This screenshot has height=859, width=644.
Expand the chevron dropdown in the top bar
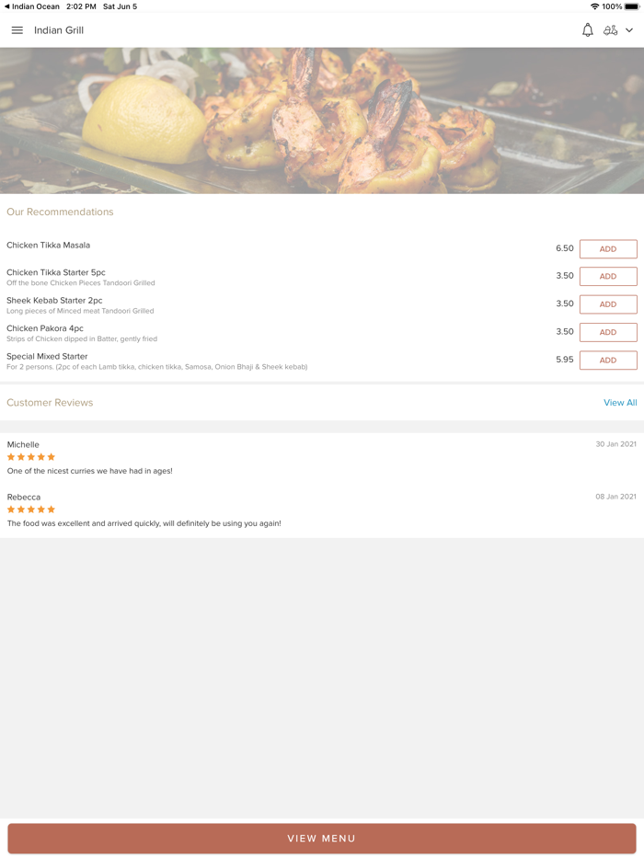click(630, 29)
